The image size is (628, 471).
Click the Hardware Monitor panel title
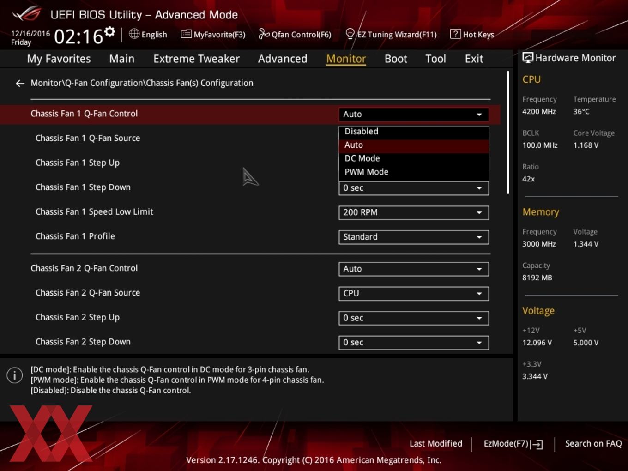575,58
